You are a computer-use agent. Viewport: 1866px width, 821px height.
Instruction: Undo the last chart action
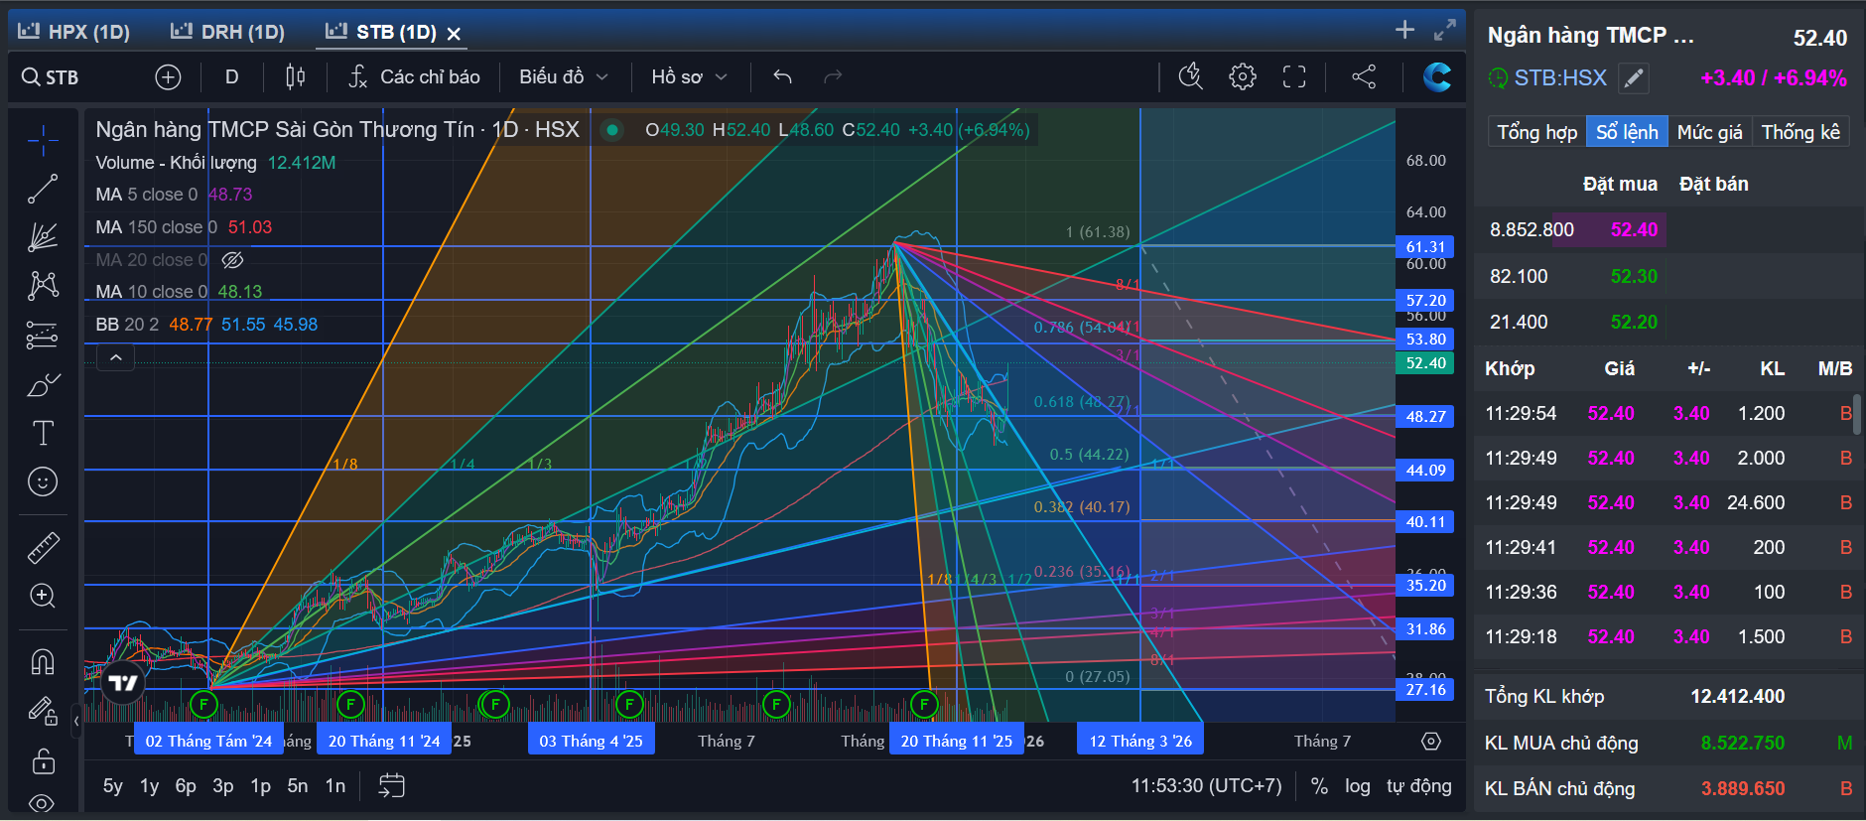(x=782, y=77)
